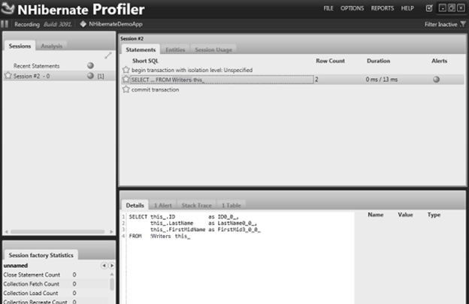This screenshot has width=469, height=304.
Task: Click the statistics panel vertical scrollbar
Action: [112, 284]
